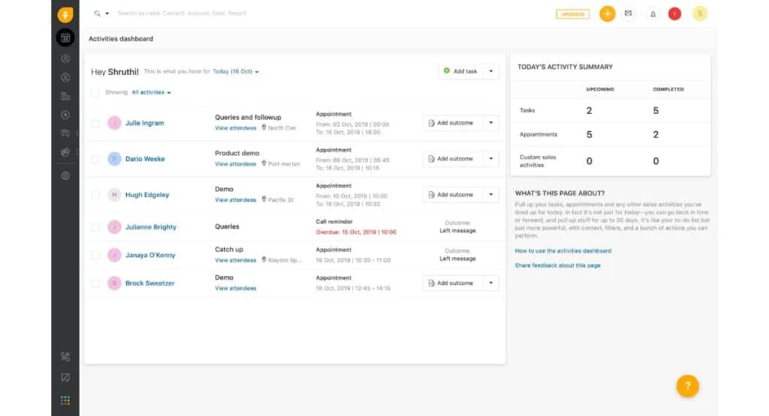The image size is (769, 416).
Task: Open the conversations chat icon in sidebar
Action: pyautogui.click(x=65, y=133)
